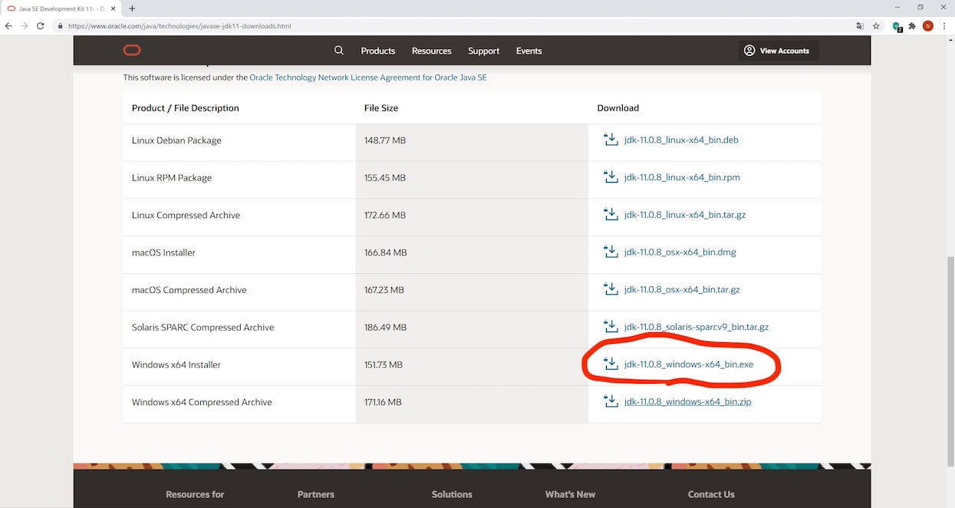Close the Java SE Development Kit tab

[113, 8]
